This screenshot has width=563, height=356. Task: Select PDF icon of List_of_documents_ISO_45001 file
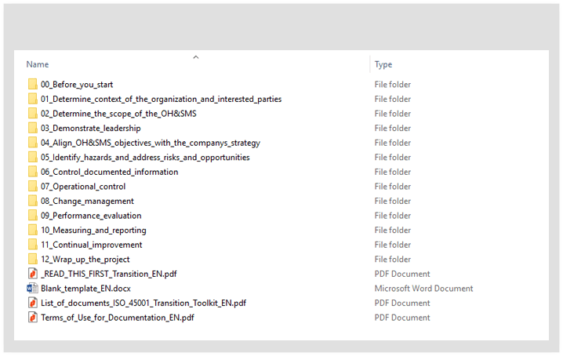32,303
